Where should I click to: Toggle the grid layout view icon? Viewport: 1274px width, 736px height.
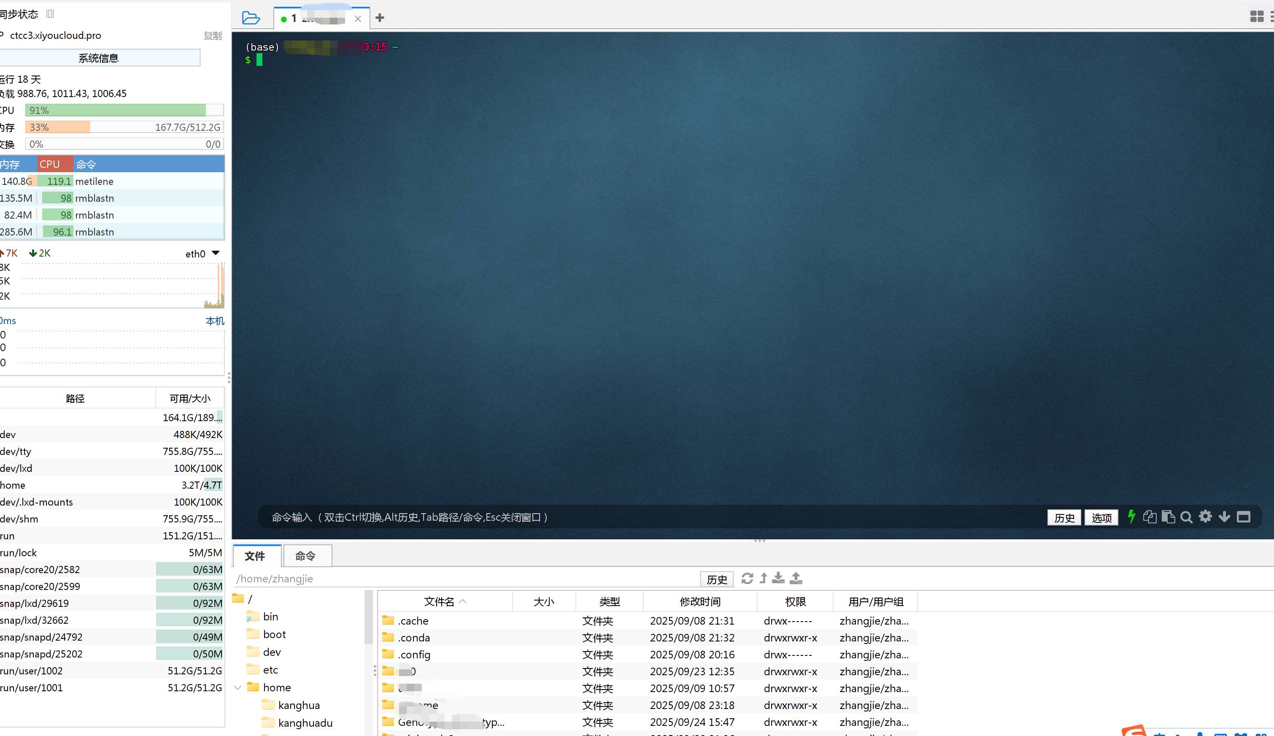tap(1257, 17)
